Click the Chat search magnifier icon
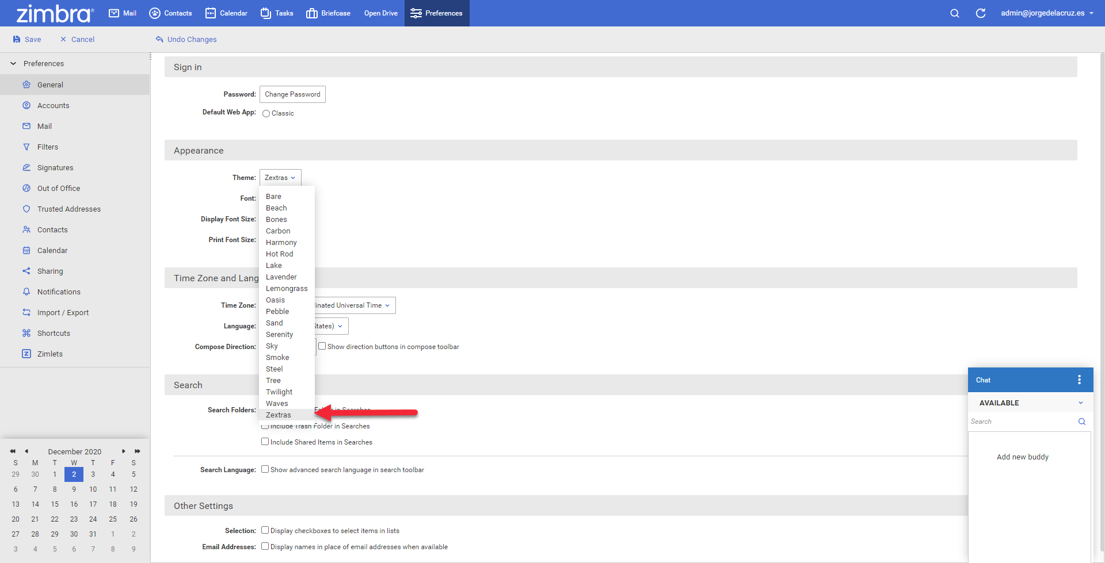1105x563 pixels. point(1082,422)
